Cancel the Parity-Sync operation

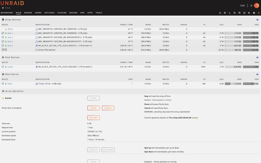108,108
